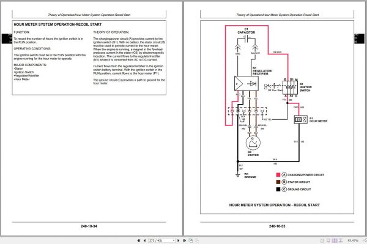
Task: Click the STATOR CIRCUIT legend text
Action: pyautogui.click(x=298, y=182)
